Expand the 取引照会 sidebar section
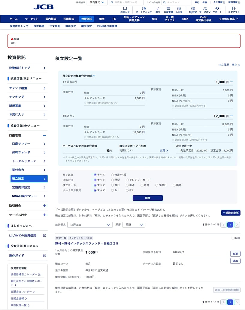Viewport: 245px width, 310px height. click(45, 206)
